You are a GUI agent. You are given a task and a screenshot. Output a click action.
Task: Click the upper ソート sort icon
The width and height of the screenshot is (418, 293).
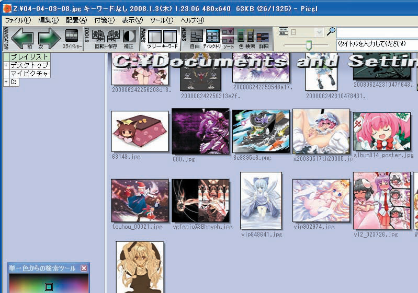point(228,32)
